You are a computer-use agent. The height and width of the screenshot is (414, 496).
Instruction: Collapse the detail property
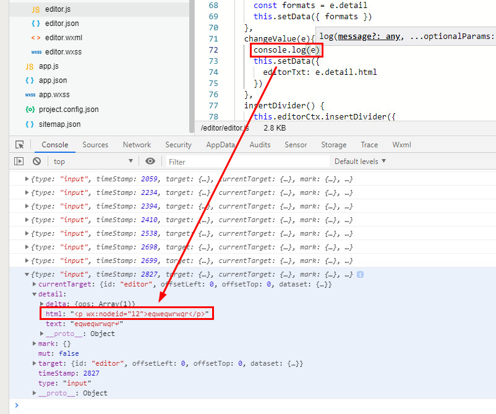35,294
